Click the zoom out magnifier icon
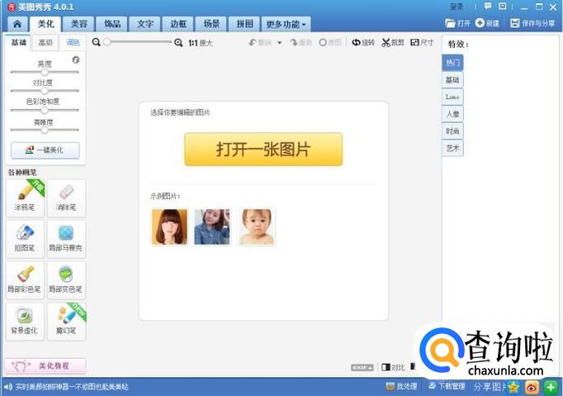563x396 pixels. pos(97,42)
